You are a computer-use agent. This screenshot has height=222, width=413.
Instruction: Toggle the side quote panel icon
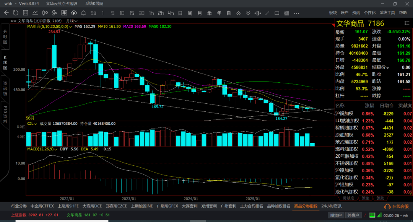point(286,13)
